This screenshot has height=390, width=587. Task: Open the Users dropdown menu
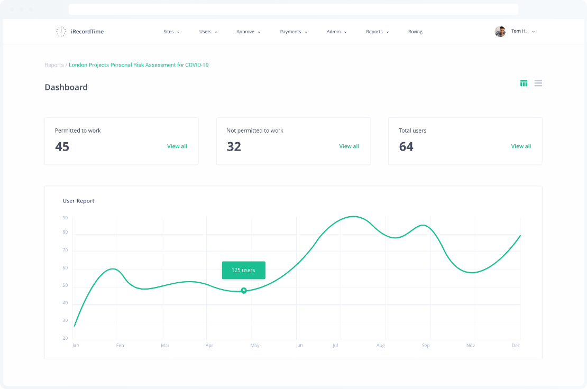click(x=208, y=32)
